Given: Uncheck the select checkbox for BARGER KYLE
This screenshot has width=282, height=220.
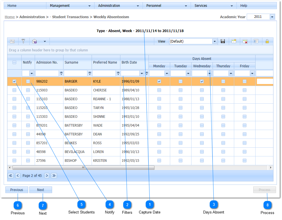Looking at the screenshot, I should click(15, 81).
